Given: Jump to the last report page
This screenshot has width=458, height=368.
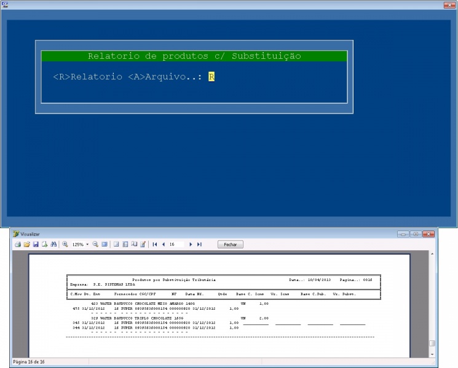Looking at the screenshot, I should tap(200, 244).
